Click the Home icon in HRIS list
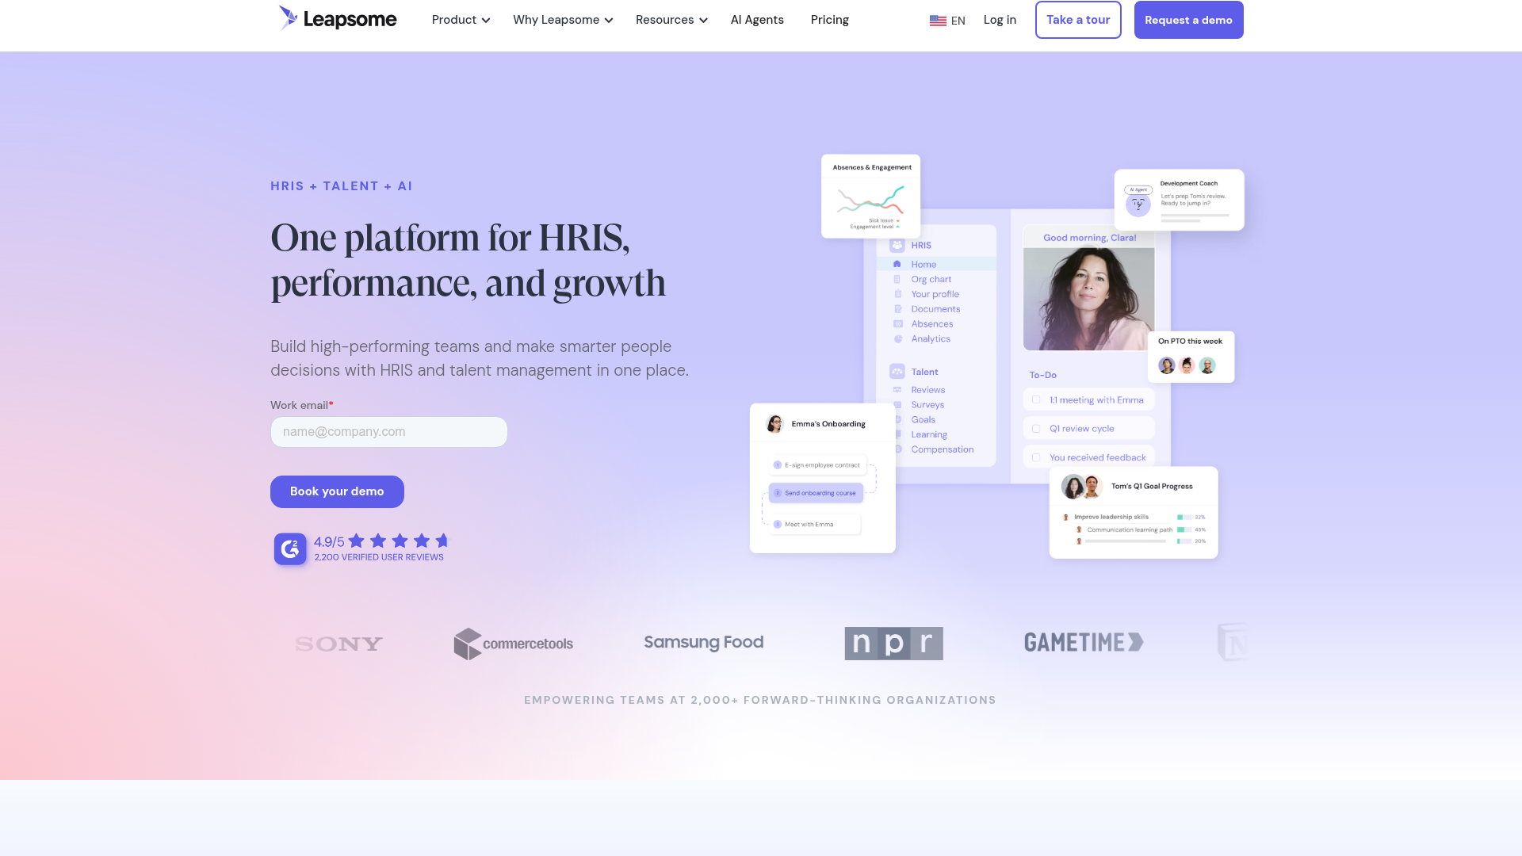This screenshot has width=1522, height=856. [897, 264]
